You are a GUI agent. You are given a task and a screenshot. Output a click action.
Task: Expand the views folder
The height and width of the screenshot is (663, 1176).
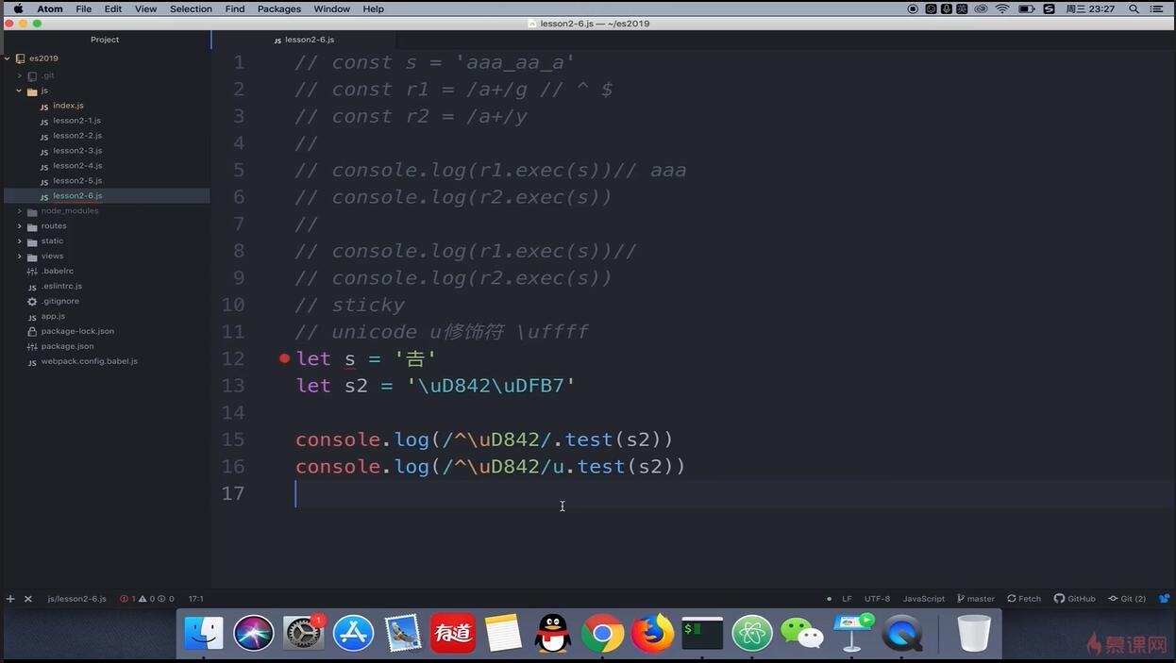tap(19, 257)
